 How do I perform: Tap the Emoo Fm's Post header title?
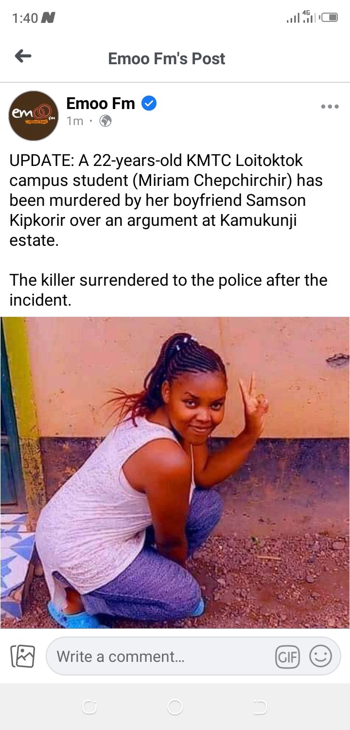[x=167, y=58]
